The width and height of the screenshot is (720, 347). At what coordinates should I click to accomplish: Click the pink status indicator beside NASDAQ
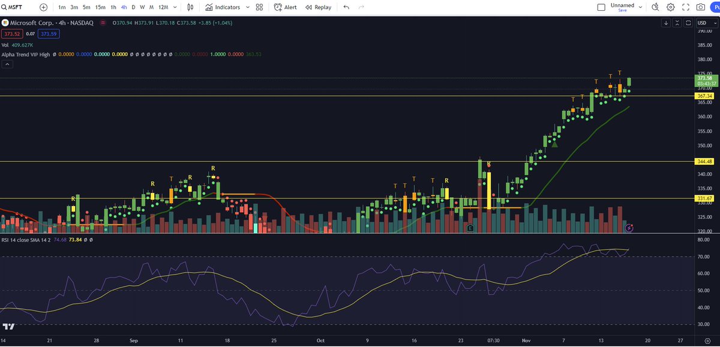(x=103, y=23)
